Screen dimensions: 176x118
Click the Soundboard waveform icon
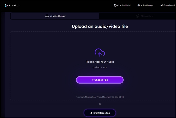pyautogui.click(x=162, y=5)
